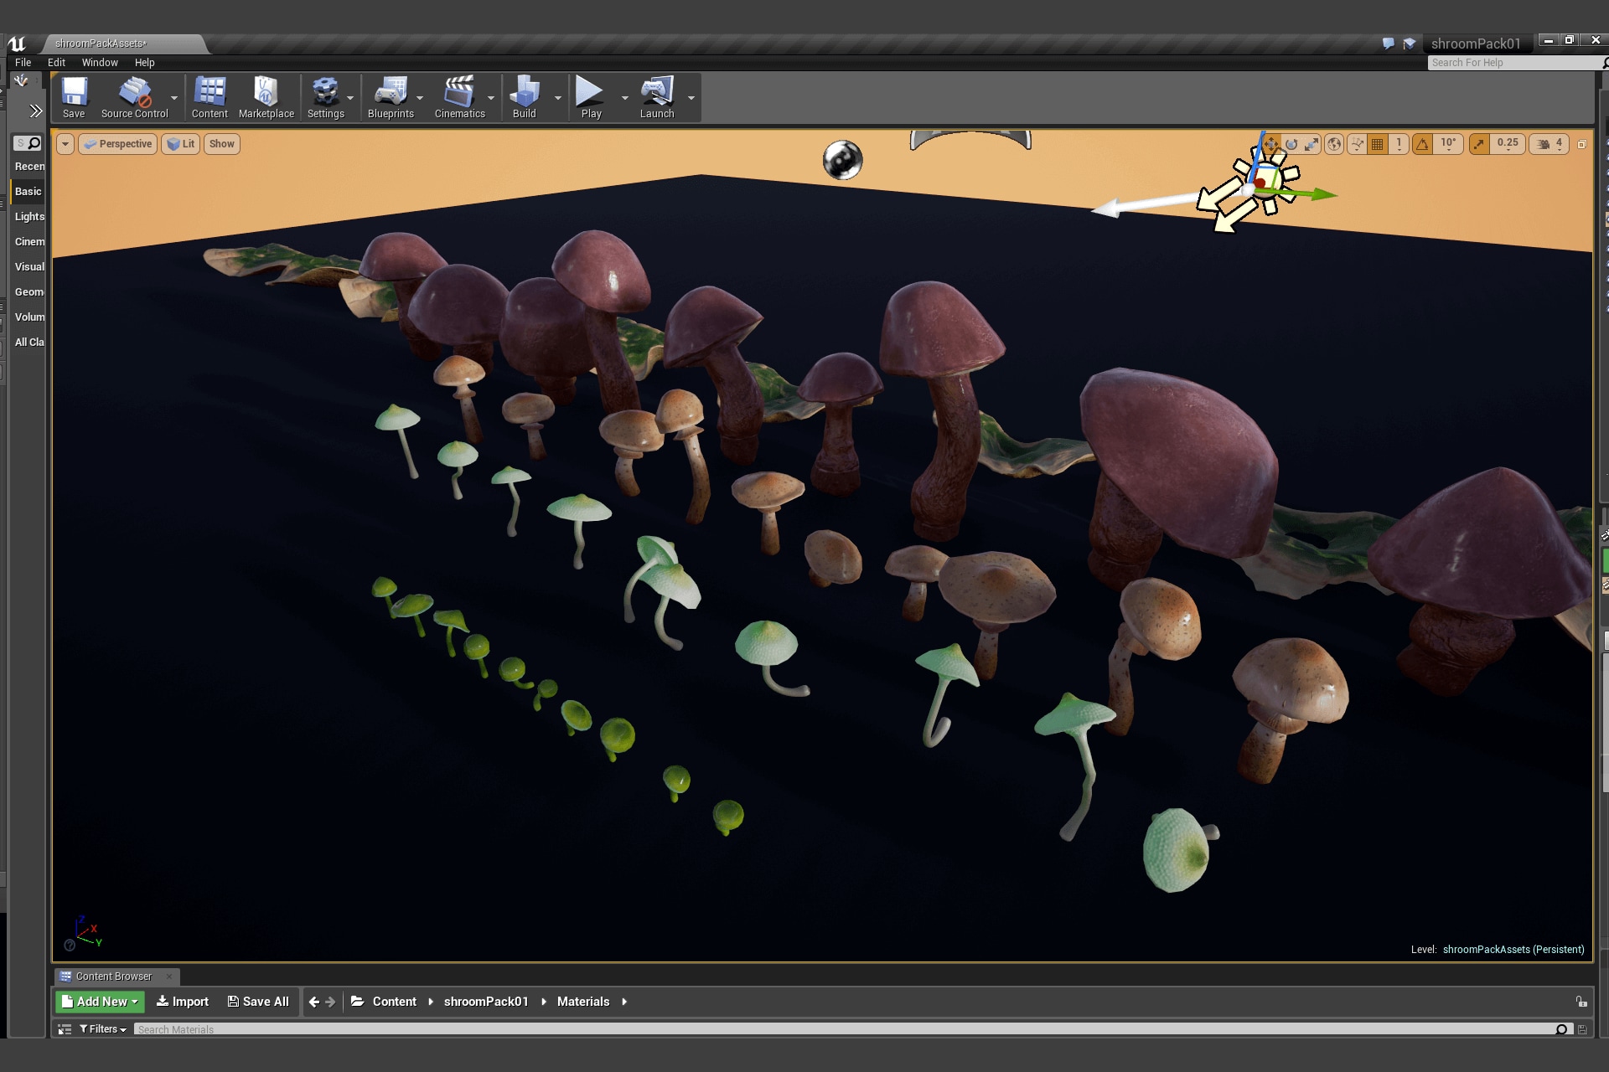The width and height of the screenshot is (1609, 1072).
Task: Open Cinematics from the toolbar
Action: coord(459,98)
